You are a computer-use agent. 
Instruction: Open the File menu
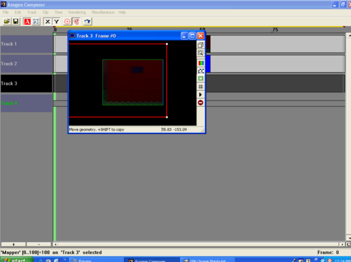click(x=6, y=12)
